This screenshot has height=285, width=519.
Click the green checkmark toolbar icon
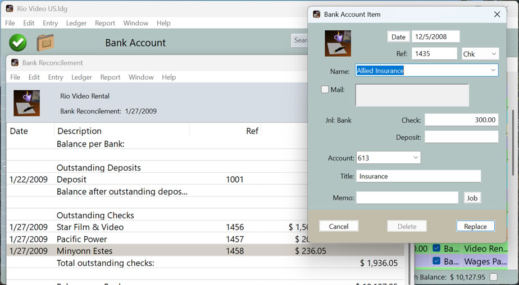point(18,43)
